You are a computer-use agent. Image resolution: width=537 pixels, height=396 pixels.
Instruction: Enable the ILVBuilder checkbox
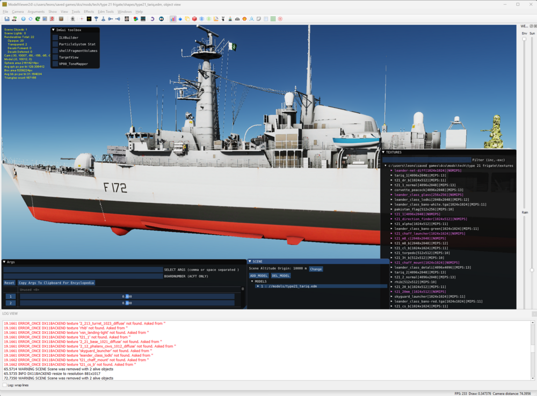(x=55, y=38)
